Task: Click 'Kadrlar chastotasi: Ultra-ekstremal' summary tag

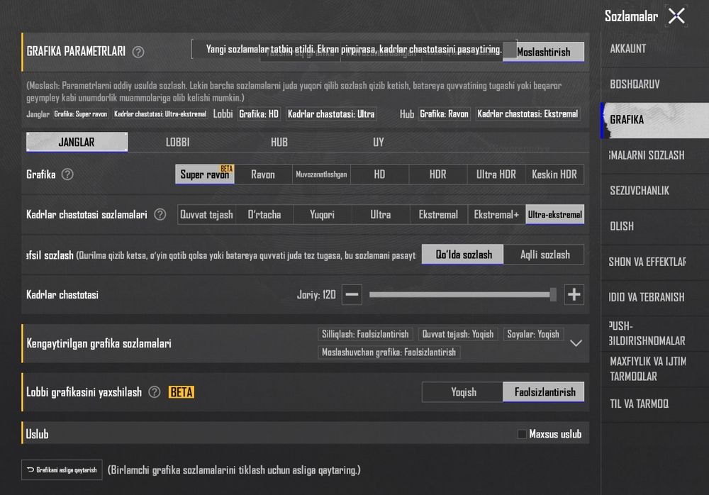Action: (160, 114)
